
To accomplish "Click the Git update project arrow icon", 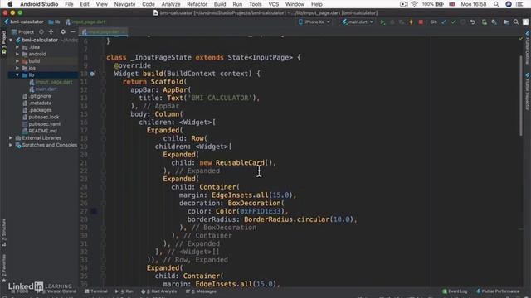I will tap(444, 22).
